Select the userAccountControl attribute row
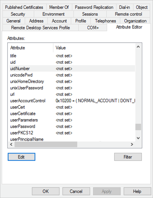The image size is (153, 198). 72,101
